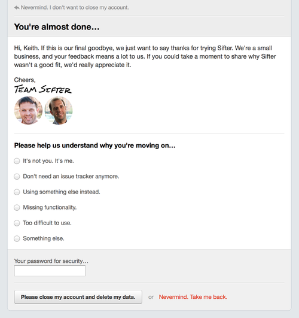Mark "Too difficult to use" as the reason
The width and height of the screenshot is (299, 318).
[x=17, y=223]
